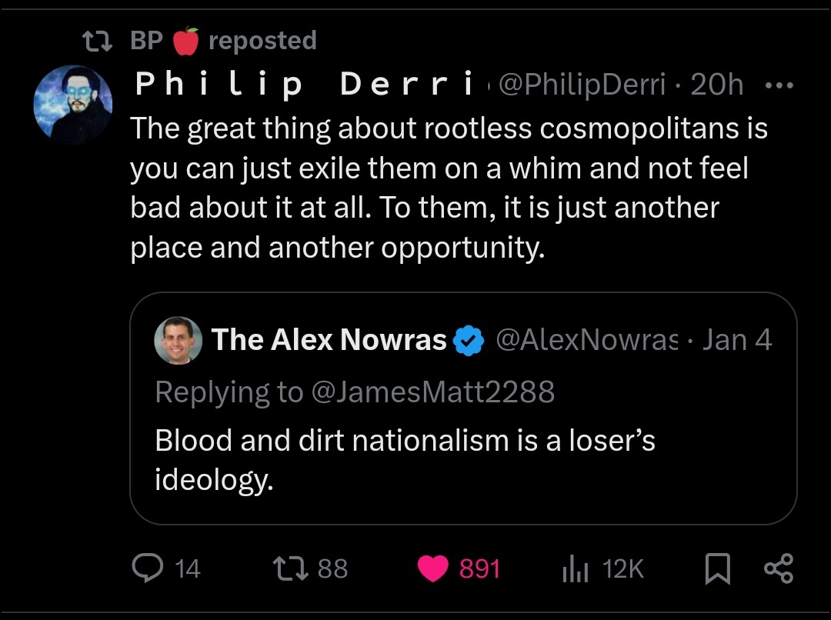This screenshot has width=831, height=620.
Task: Open the @AlexNowras handle in quote
Action: [x=587, y=339]
